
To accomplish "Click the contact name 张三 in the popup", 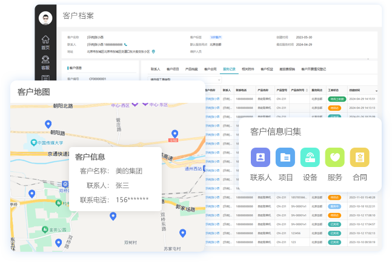I will tap(122, 185).
